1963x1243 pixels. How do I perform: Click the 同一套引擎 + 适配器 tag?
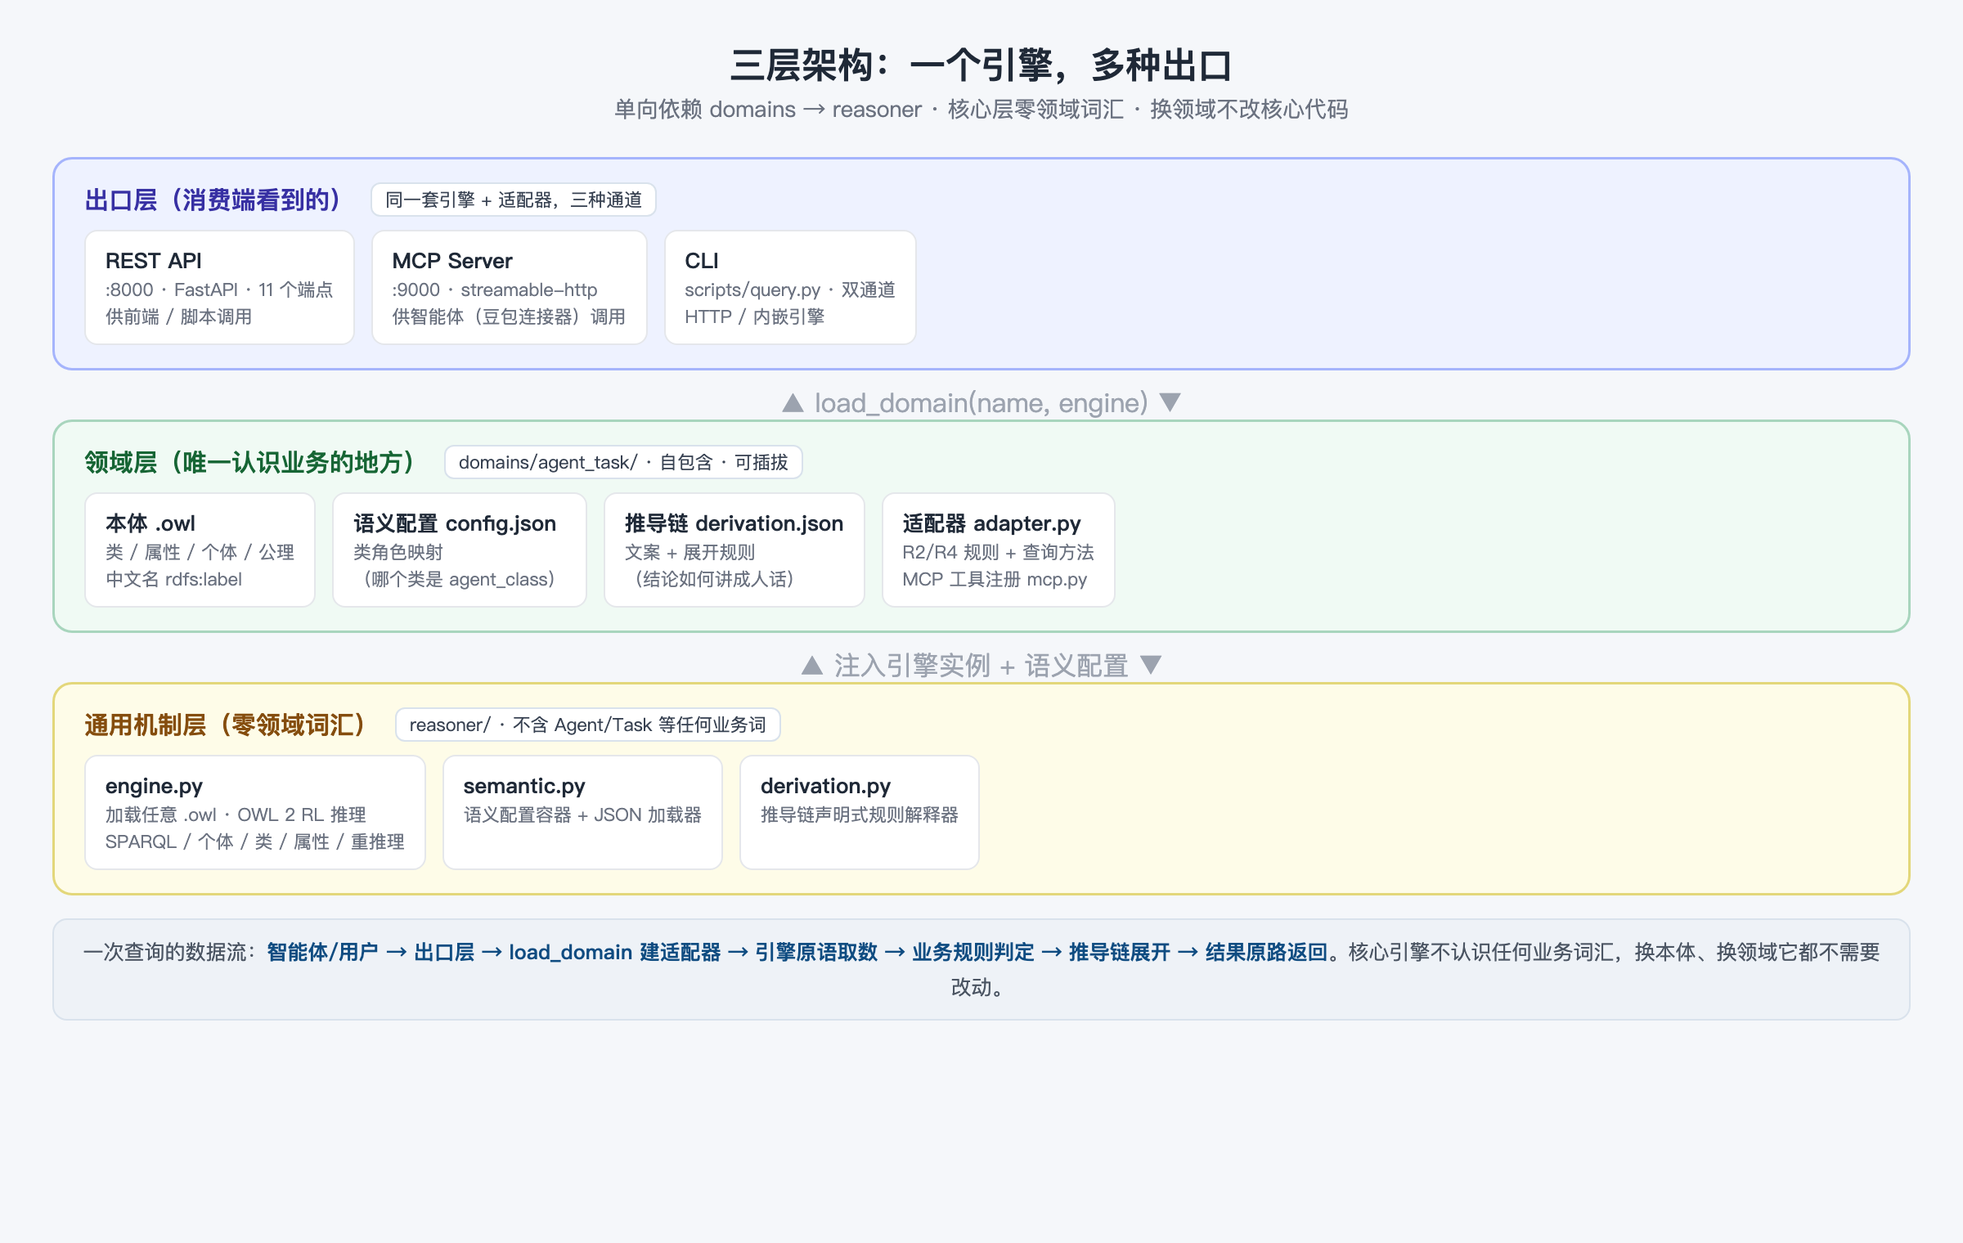[x=514, y=200]
